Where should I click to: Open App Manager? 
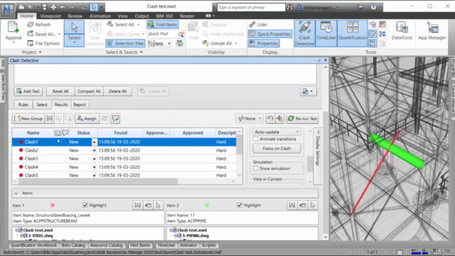(432, 31)
